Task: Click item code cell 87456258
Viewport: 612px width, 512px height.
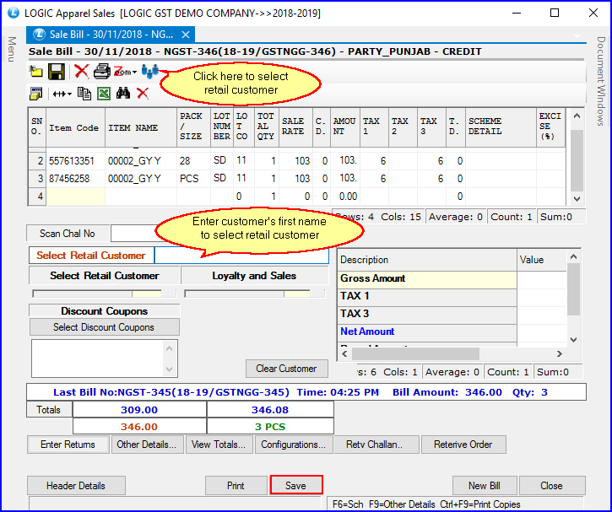Action: click(x=76, y=179)
